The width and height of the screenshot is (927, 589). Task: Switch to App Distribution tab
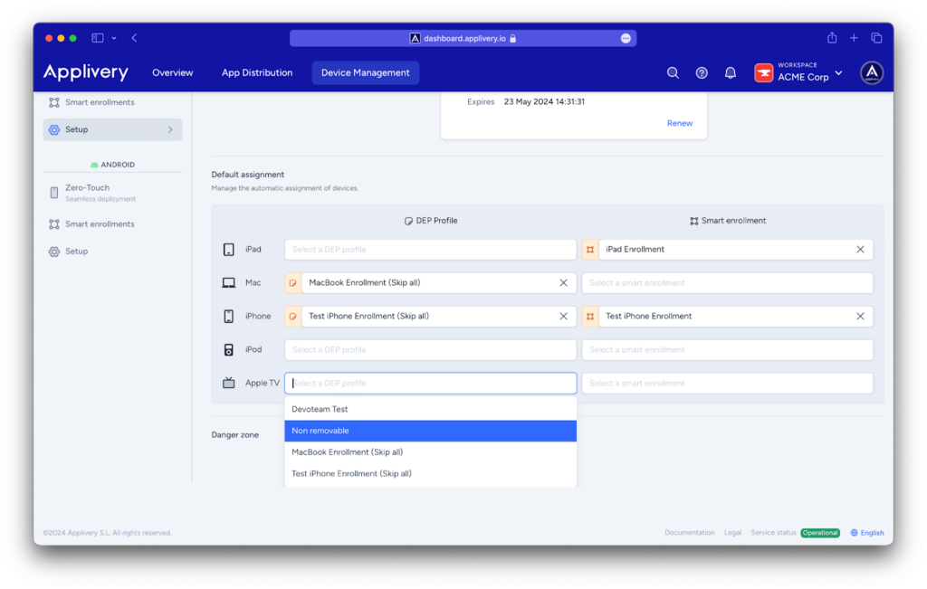pos(257,72)
